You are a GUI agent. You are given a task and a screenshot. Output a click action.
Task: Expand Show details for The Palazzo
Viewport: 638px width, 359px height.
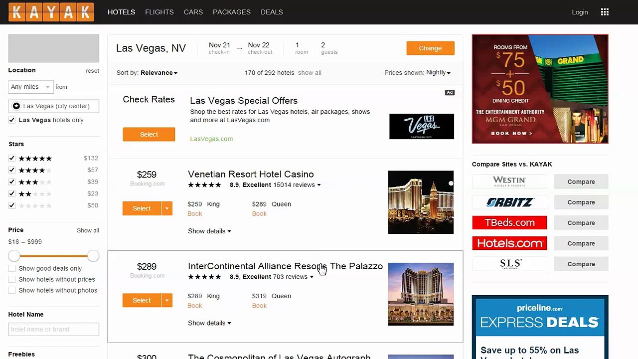click(209, 323)
